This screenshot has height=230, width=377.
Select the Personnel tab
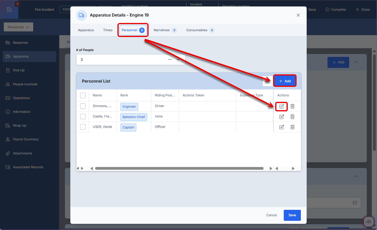click(133, 30)
